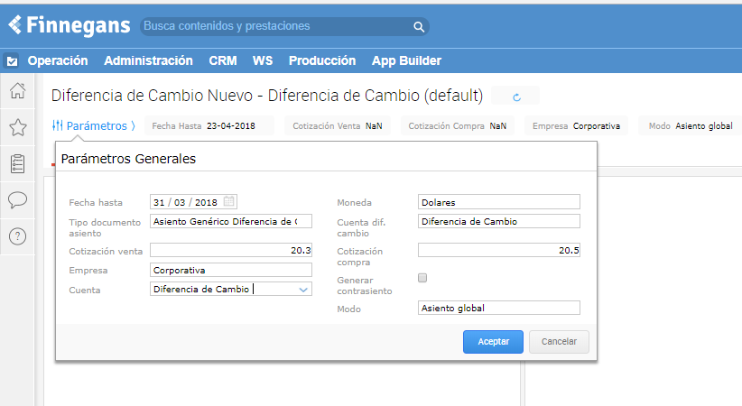Click the help question mark icon
The image size is (742, 406).
coord(17,236)
